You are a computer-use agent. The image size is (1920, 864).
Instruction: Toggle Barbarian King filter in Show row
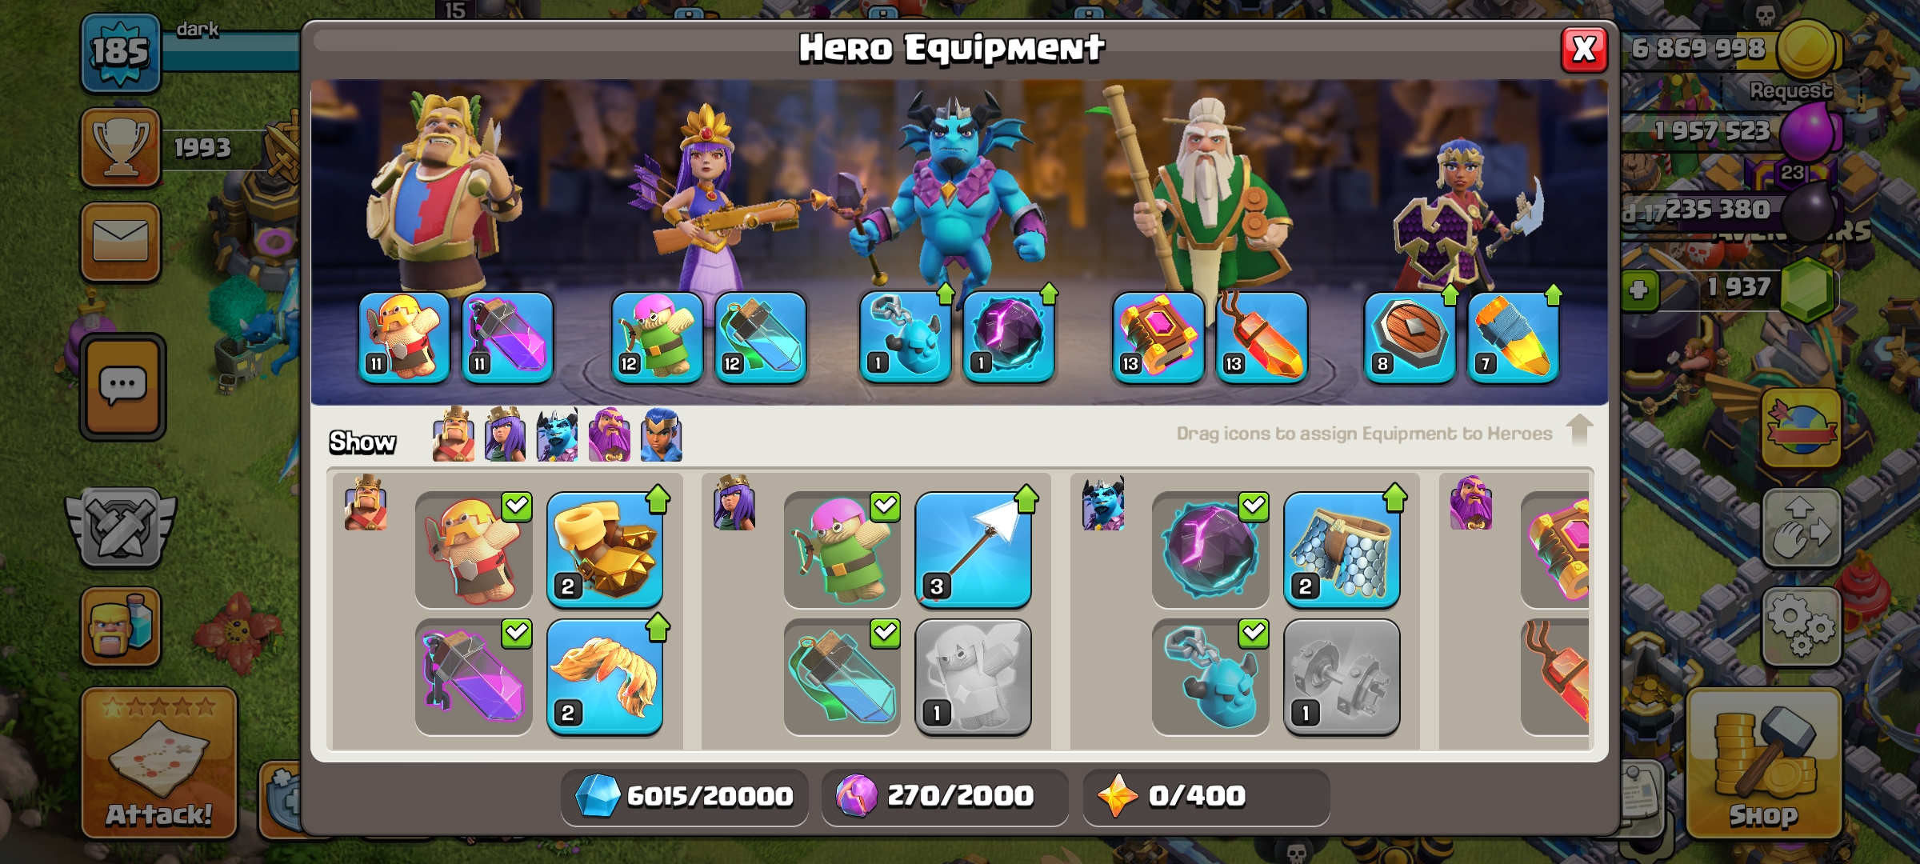click(454, 435)
